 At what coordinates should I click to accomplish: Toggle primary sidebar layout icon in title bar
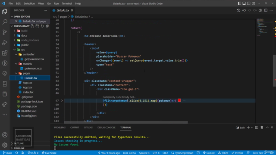tap(239, 3)
